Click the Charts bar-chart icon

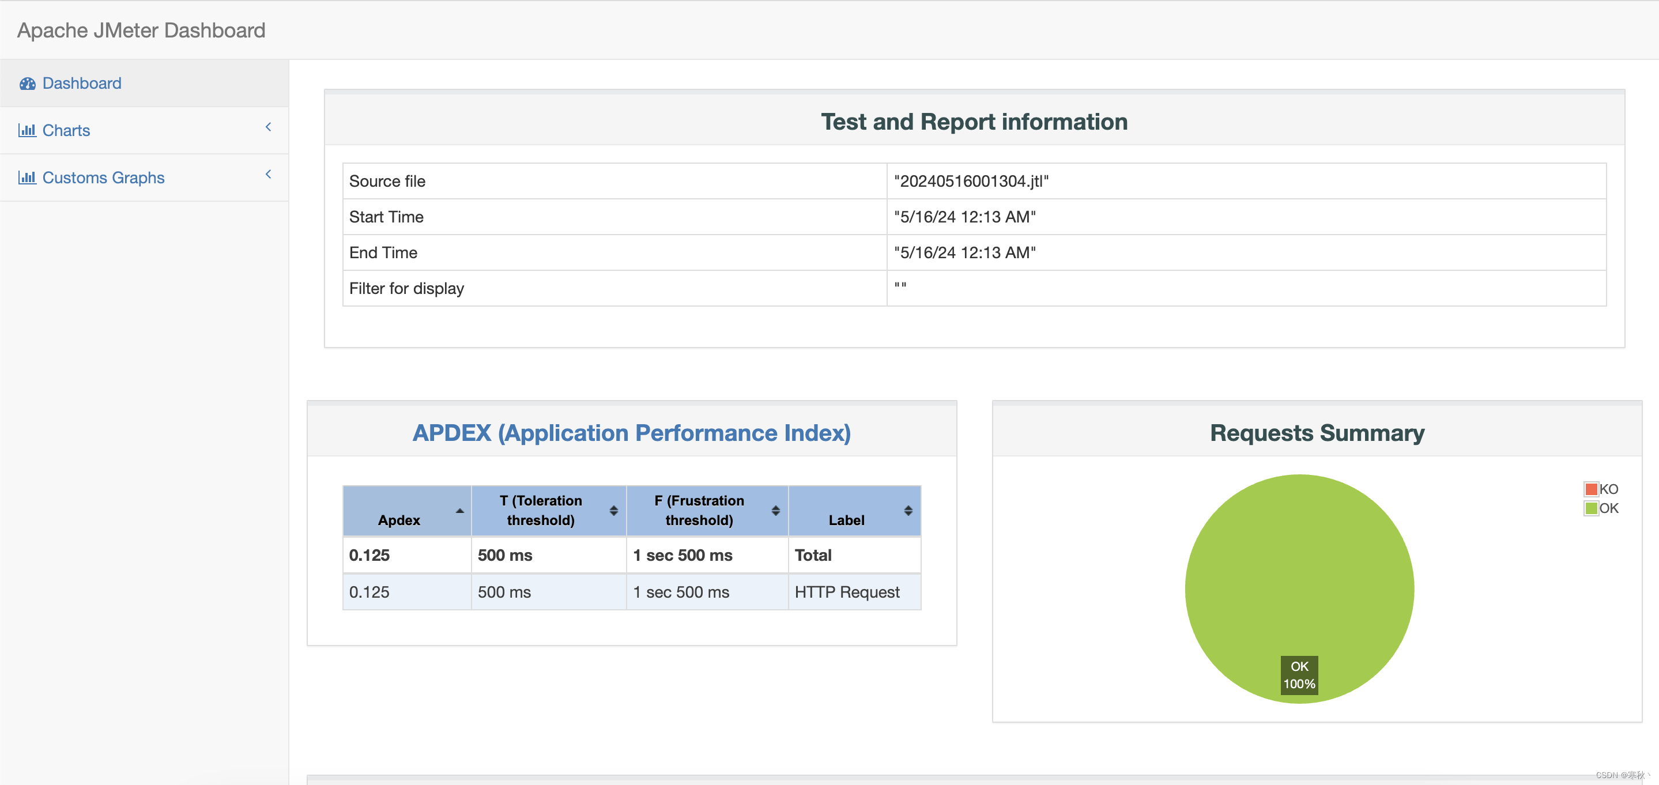coord(27,131)
